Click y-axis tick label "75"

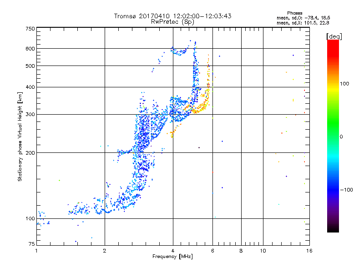pos(32,244)
